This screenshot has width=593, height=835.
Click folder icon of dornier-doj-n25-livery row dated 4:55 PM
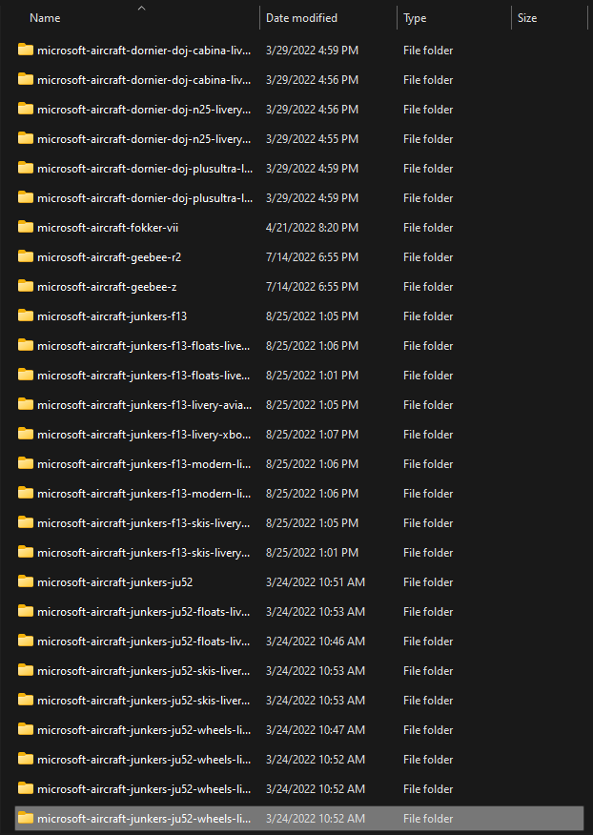tap(26, 138)
